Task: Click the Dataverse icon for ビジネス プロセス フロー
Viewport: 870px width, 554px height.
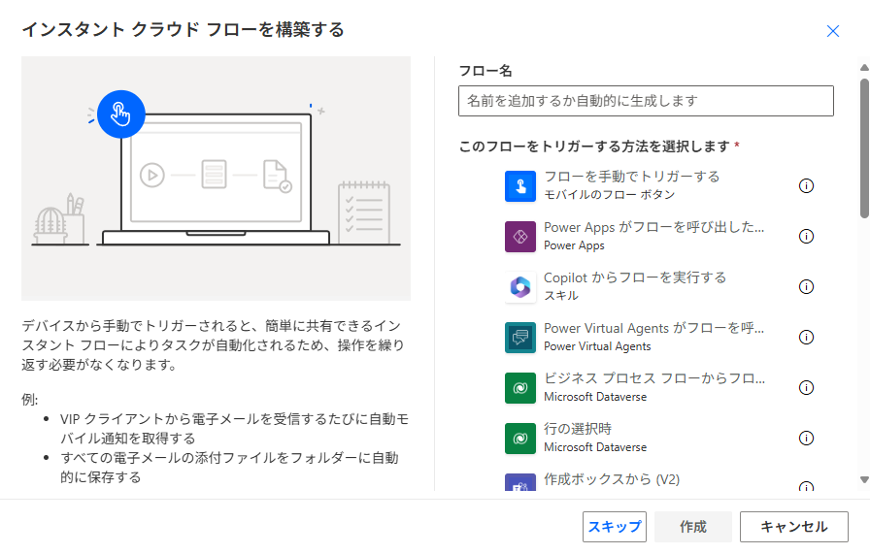Action: 519,388
